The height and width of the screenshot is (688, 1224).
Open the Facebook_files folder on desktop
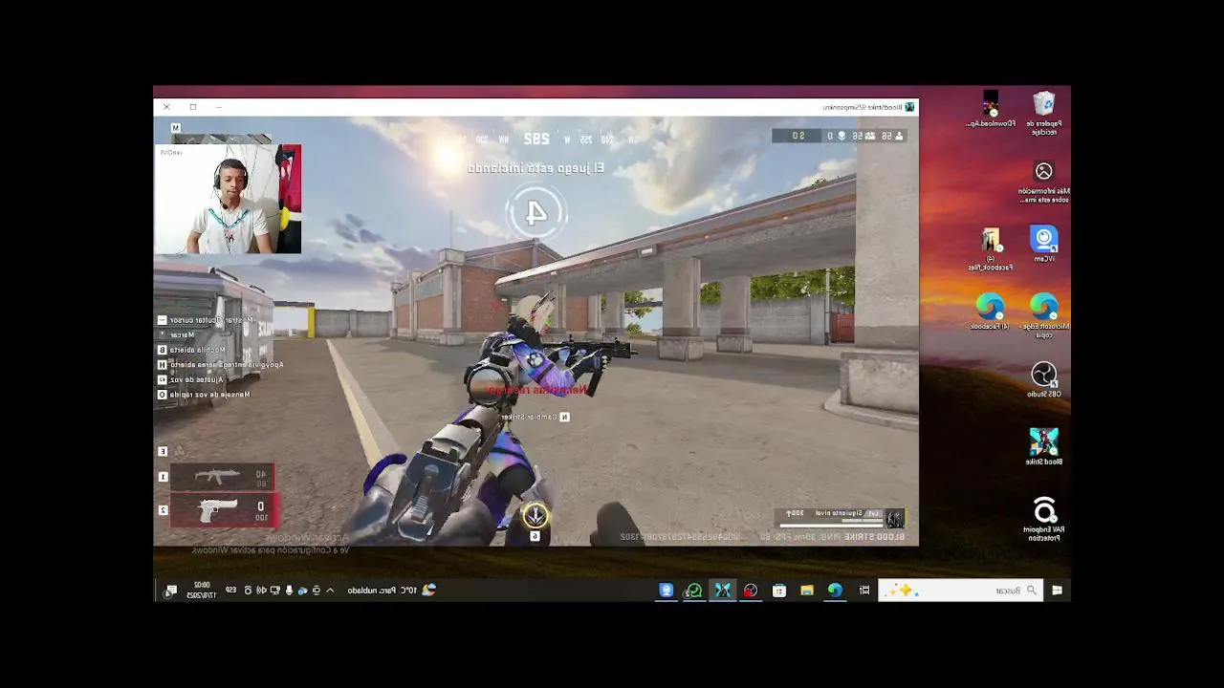[x=990, y=249]
